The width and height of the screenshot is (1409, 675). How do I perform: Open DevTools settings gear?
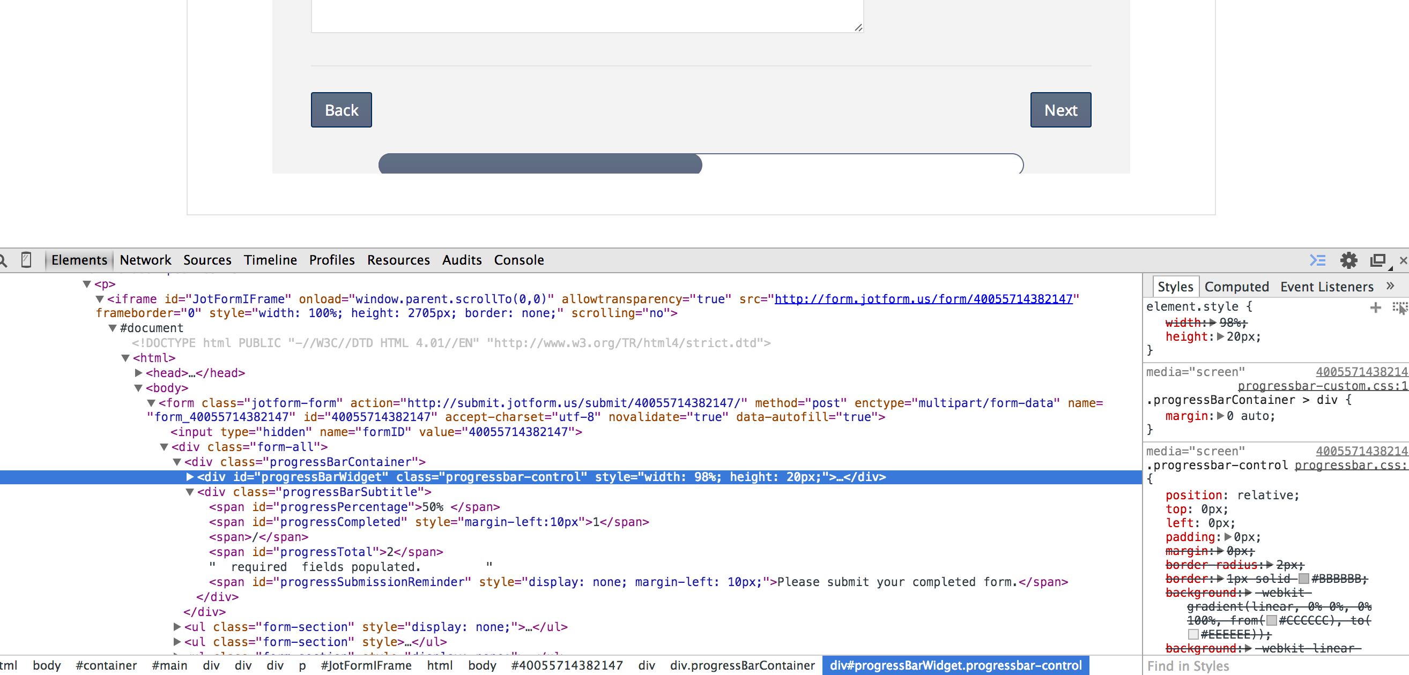1348,260
